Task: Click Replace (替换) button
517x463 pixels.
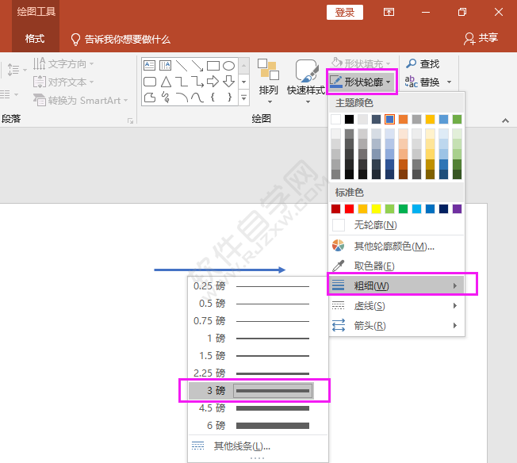Action: [423, 82]
